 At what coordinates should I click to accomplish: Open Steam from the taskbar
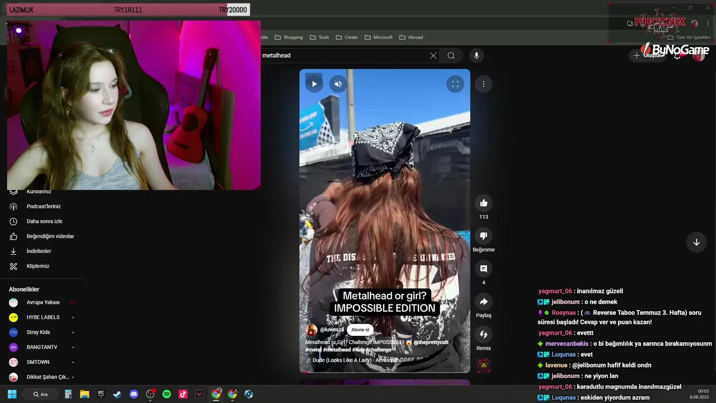(117, 394)
